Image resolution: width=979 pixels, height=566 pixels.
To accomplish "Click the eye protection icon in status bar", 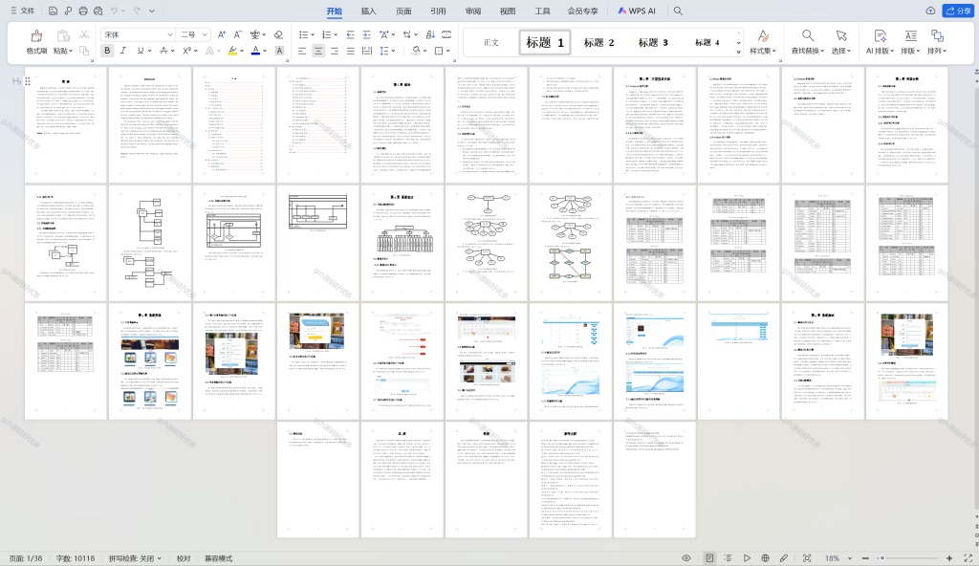I will [686, 558].
